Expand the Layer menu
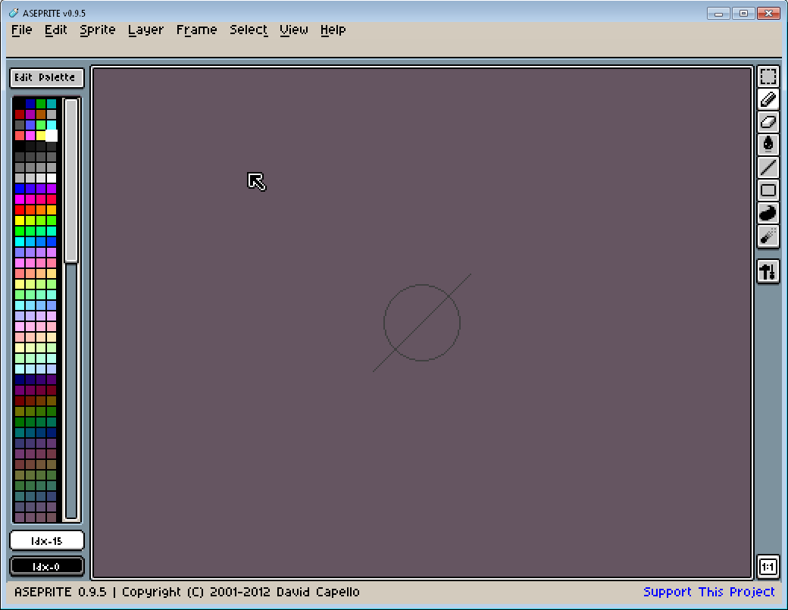This screenshot has width=788, height=610. click(x=145, y=30)
